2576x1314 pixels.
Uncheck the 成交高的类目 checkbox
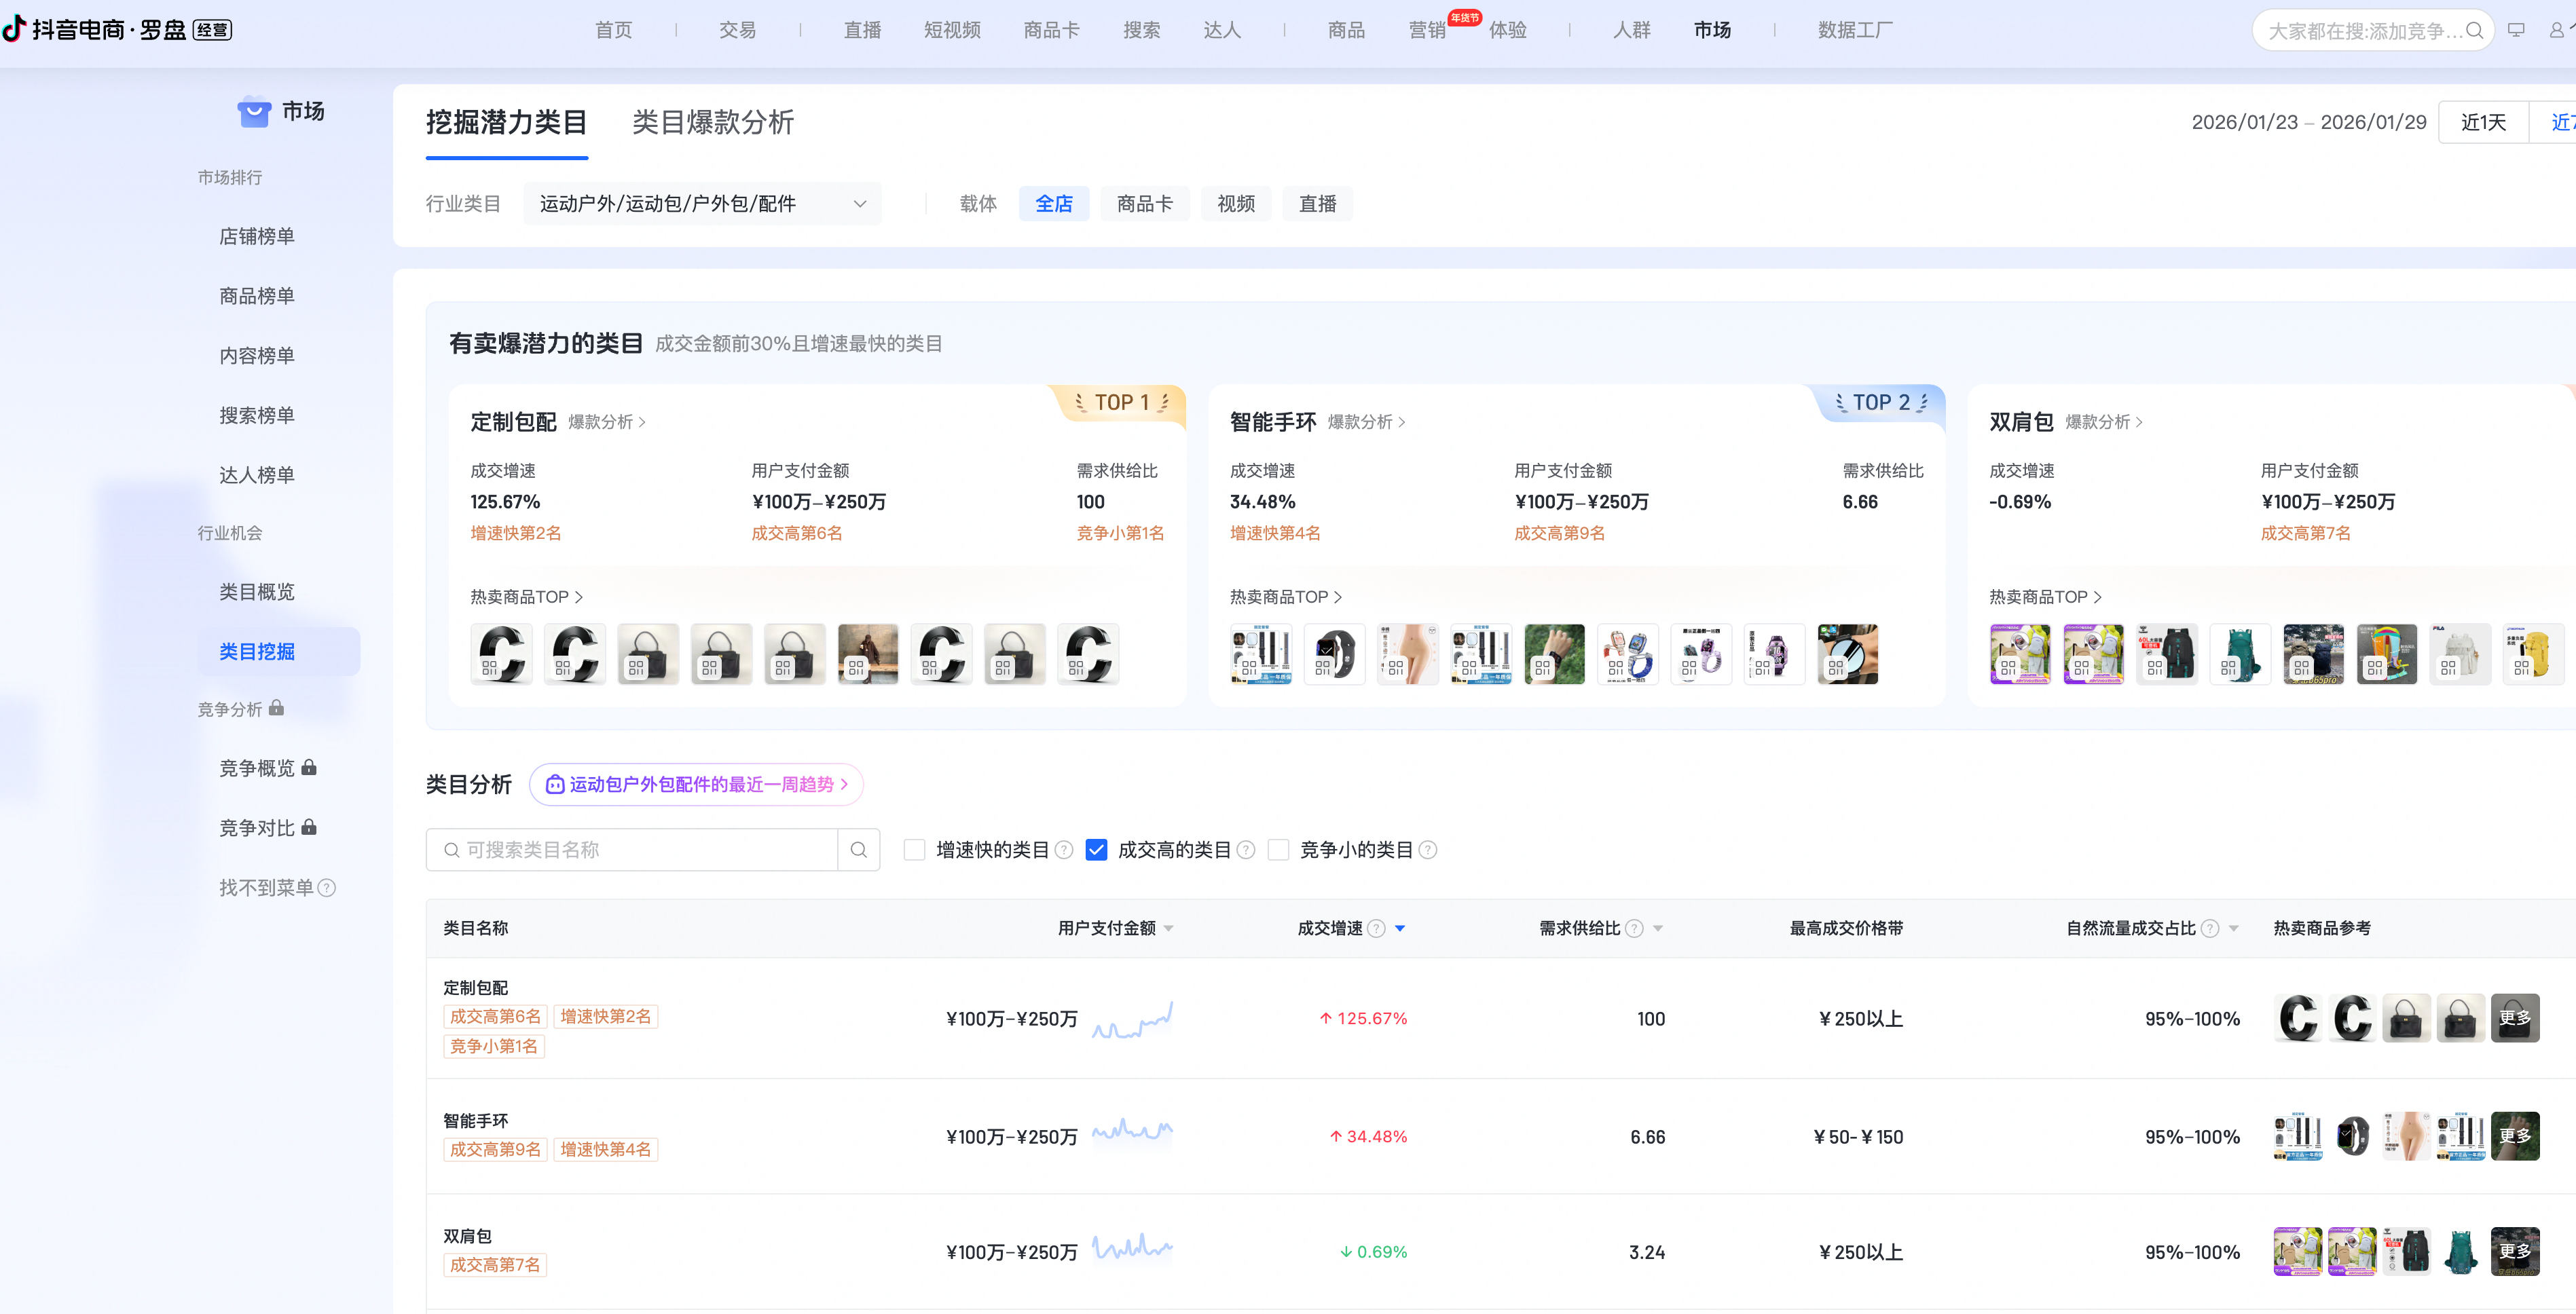click(x=1097, y=849)
